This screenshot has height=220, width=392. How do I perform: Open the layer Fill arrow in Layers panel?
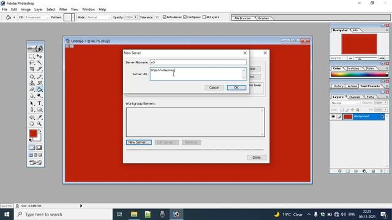tap(386, 110)
